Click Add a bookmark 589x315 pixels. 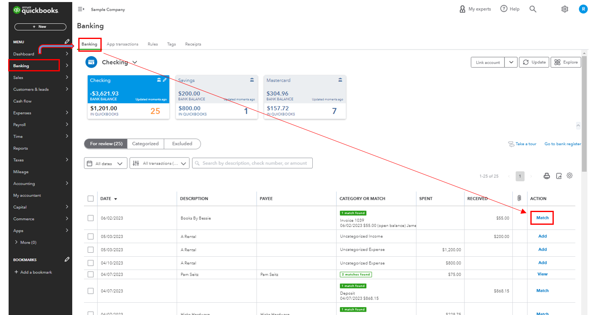(x=33, y=272)
